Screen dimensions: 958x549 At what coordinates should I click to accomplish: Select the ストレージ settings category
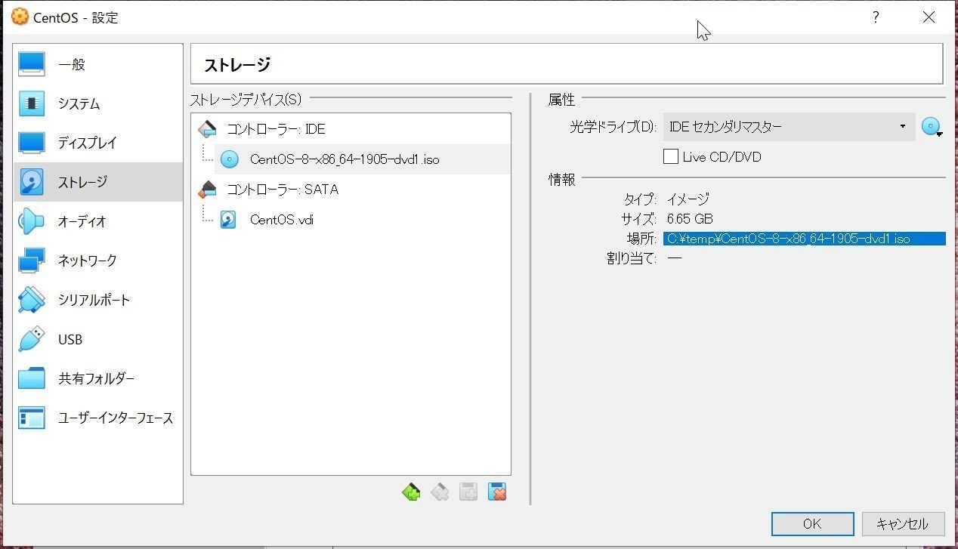pos(97,182)
